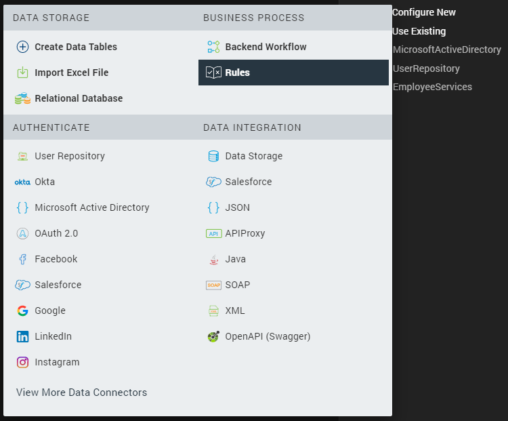The image size is (508, 421).
Task: Click the Backend Workflow icon
Action: pyautogui.click(x=213, y=47)
